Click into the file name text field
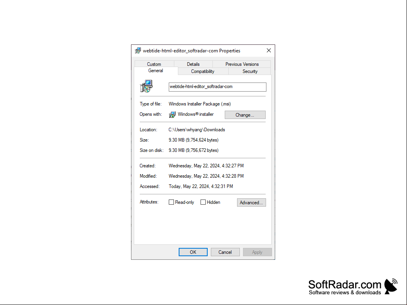Viewport: 407px width, 305px height. pos(218,87)
